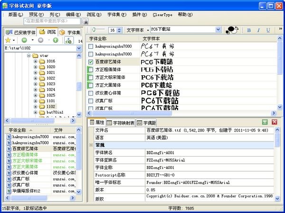The width and height of the screenshot is (285, 213).
Task: Click the folder tree network icon
Action: pos(68,40)
